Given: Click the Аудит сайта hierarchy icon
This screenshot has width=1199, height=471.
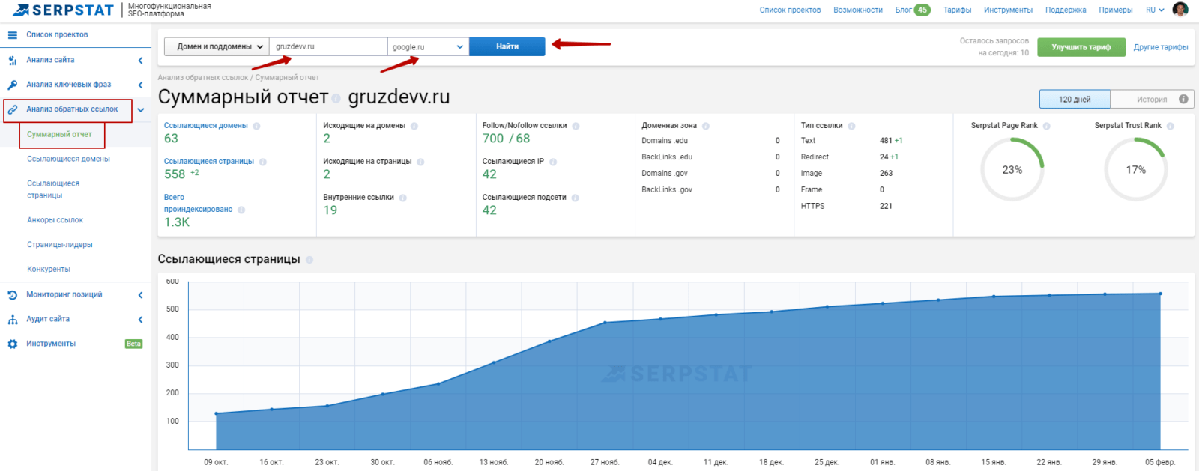Looking at the screenshot, I should pyautogui.click(x=13, y=320).
